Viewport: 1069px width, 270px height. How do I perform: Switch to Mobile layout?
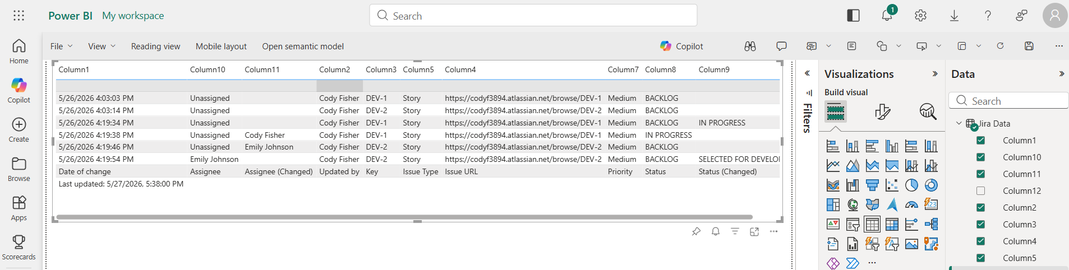coord(221,46)
